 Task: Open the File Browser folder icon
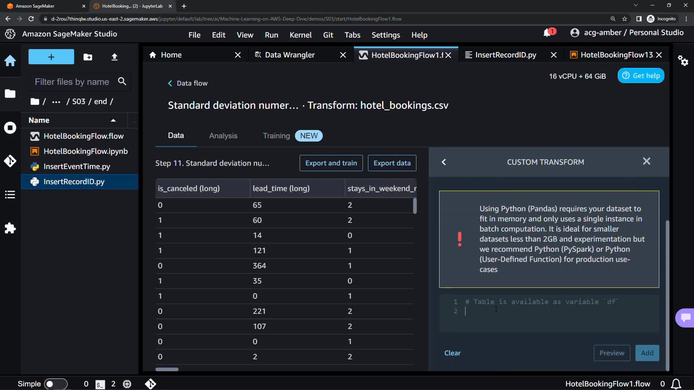[x=10, y=94]
